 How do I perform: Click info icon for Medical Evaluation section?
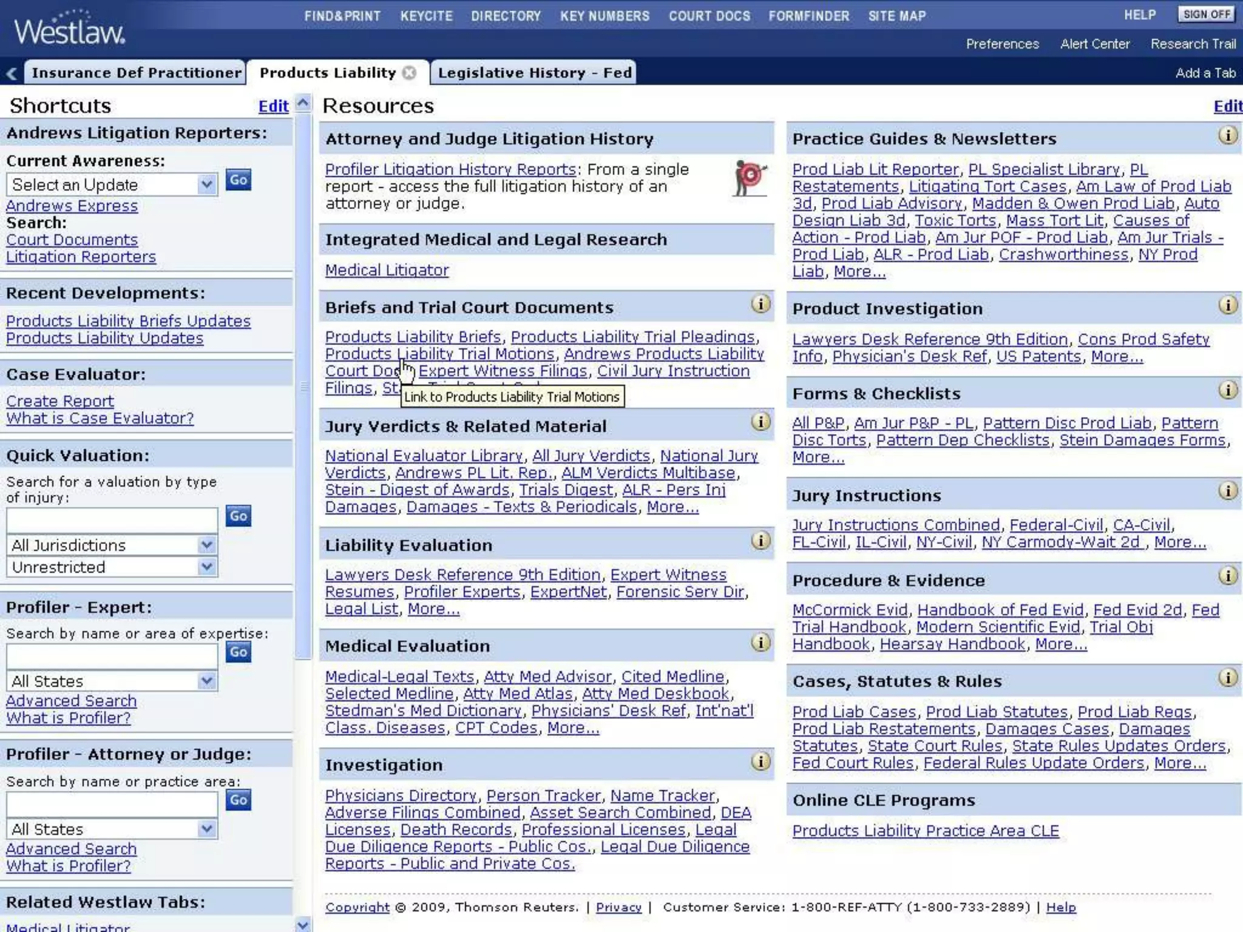(760, 643)
